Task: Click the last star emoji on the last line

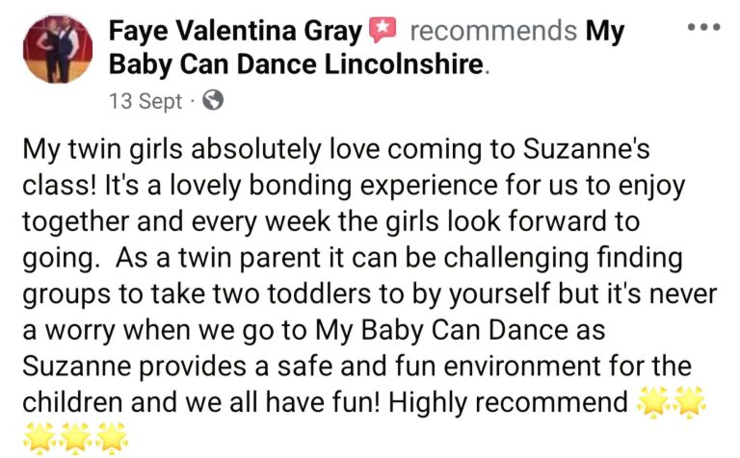Action: (112, 438)
